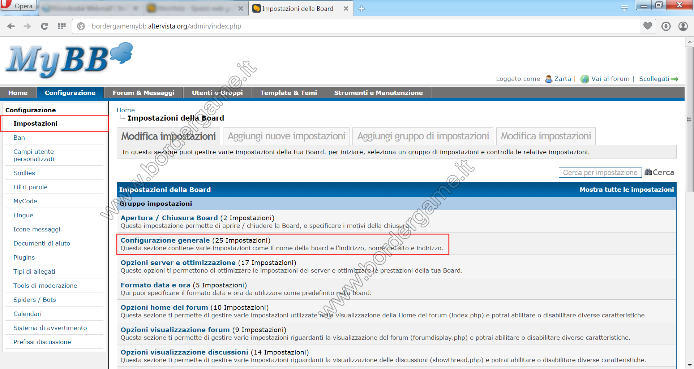Image resolution: width=694 pixels, height=369 pixels.
Task: Open Ban in the sidebar
Action: (19, 138)
